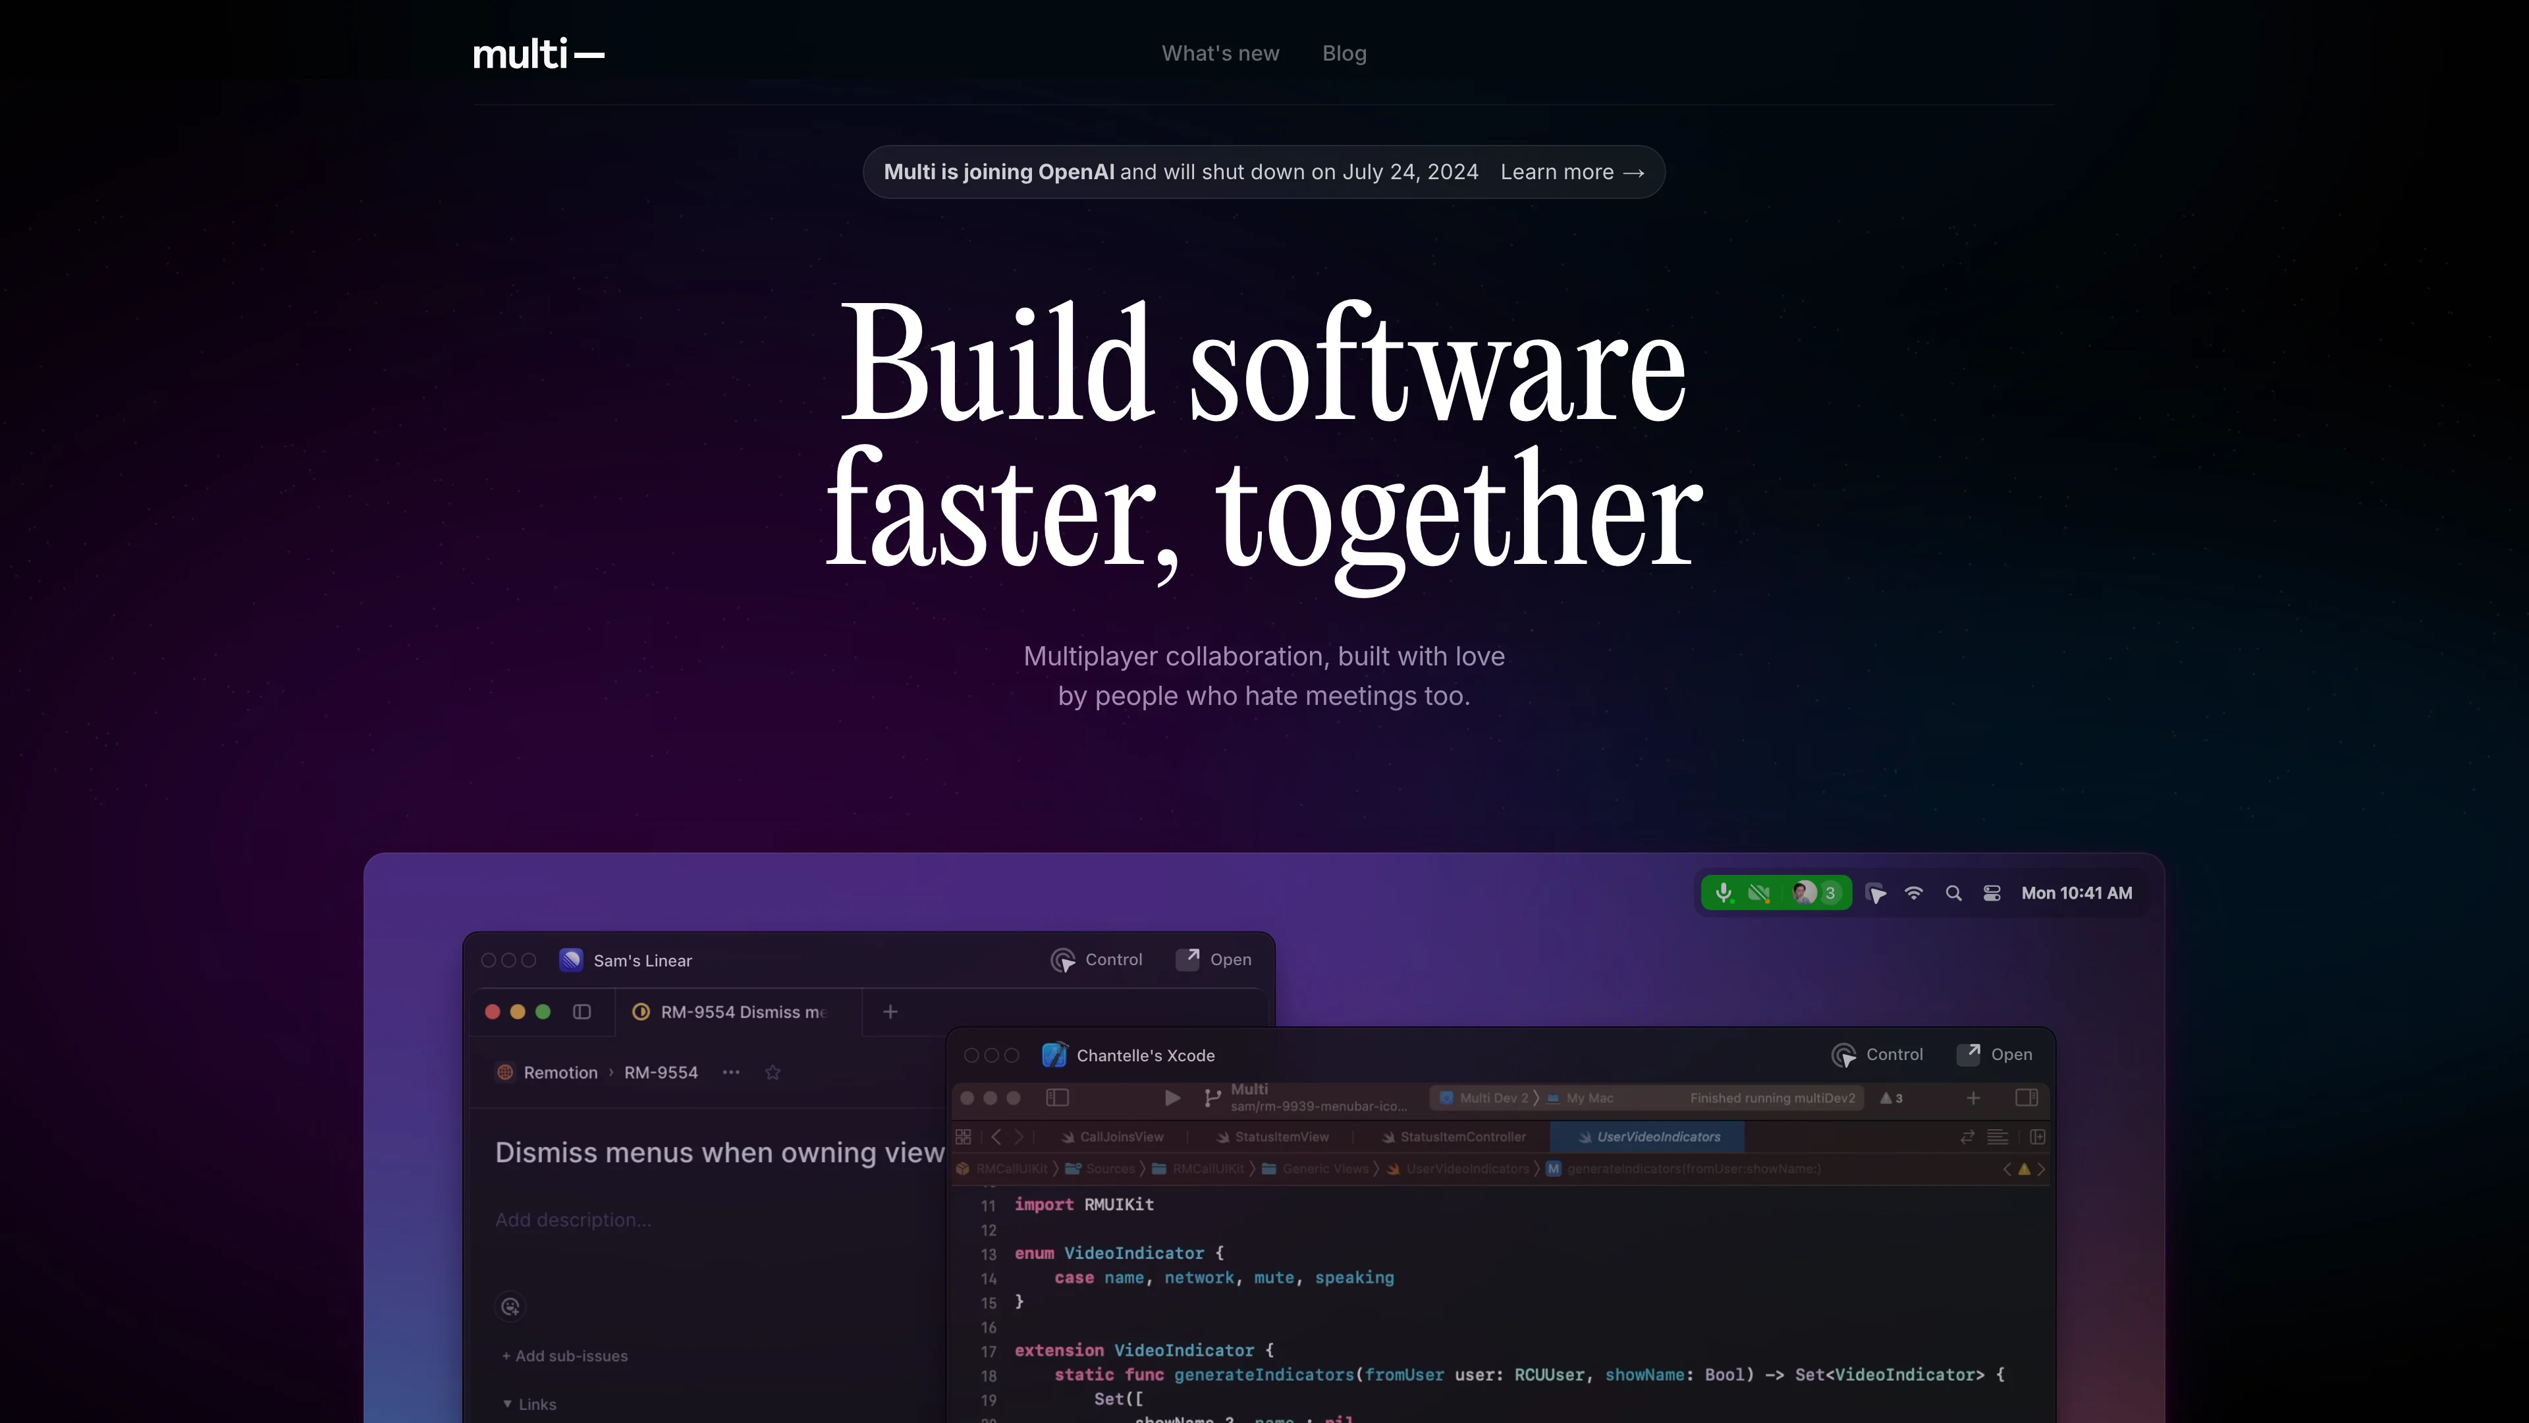
Task: Open the generateIndicators method in the jump bar
Action: pos(1684,1169)
